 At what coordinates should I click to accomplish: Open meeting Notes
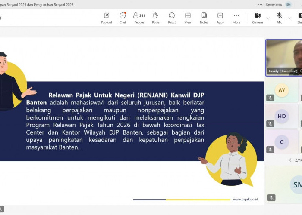pos(204,18)
